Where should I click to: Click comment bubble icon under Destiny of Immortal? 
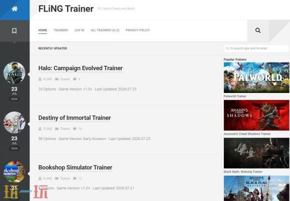(75, 129)
